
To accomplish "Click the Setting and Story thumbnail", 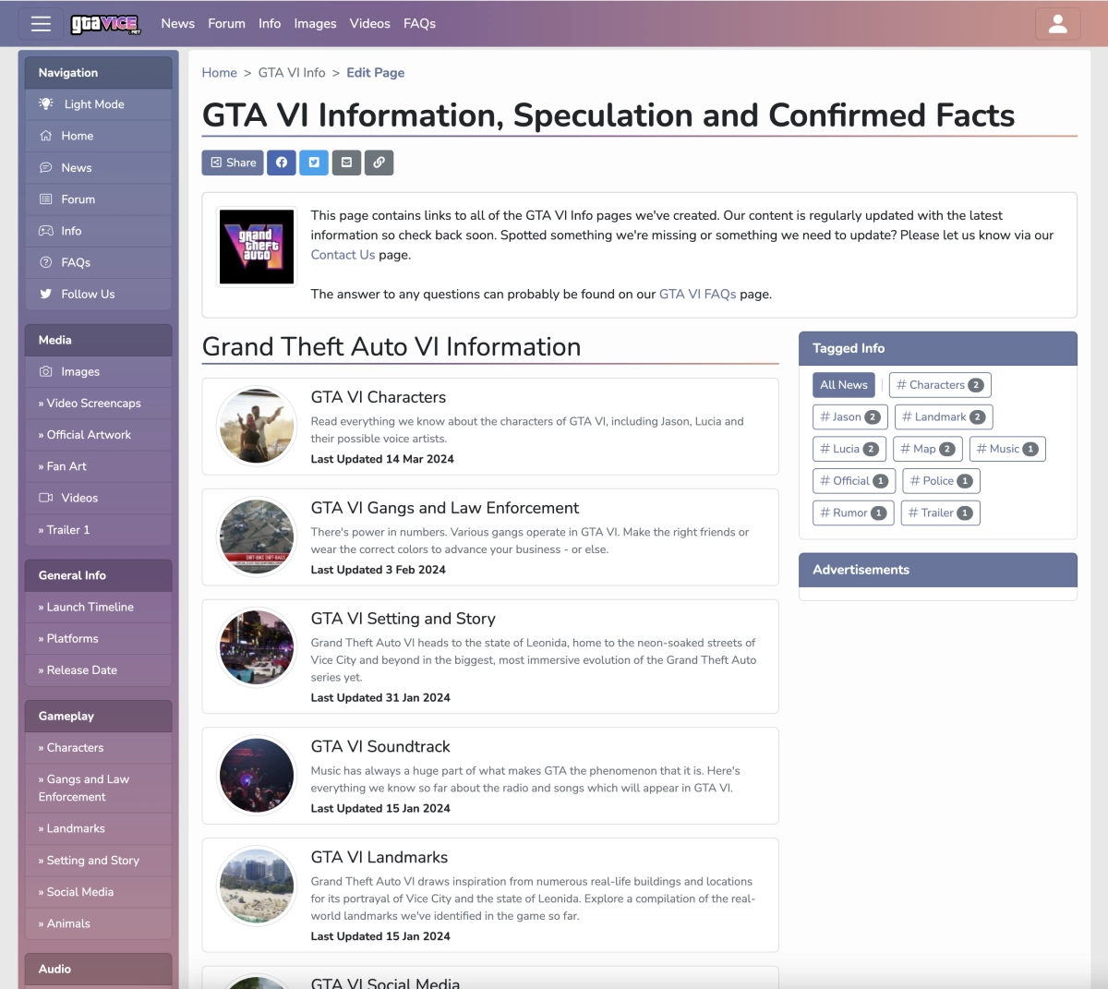I will pyautogui.click(x=257, y=647).
